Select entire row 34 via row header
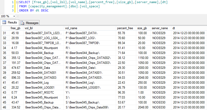Screen dimensions: 207x110 click(4, 48)
